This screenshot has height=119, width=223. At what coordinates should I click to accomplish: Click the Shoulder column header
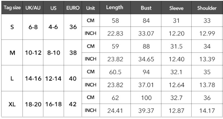tap(207, 8)
